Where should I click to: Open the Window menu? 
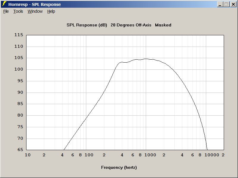pos(35,11)
